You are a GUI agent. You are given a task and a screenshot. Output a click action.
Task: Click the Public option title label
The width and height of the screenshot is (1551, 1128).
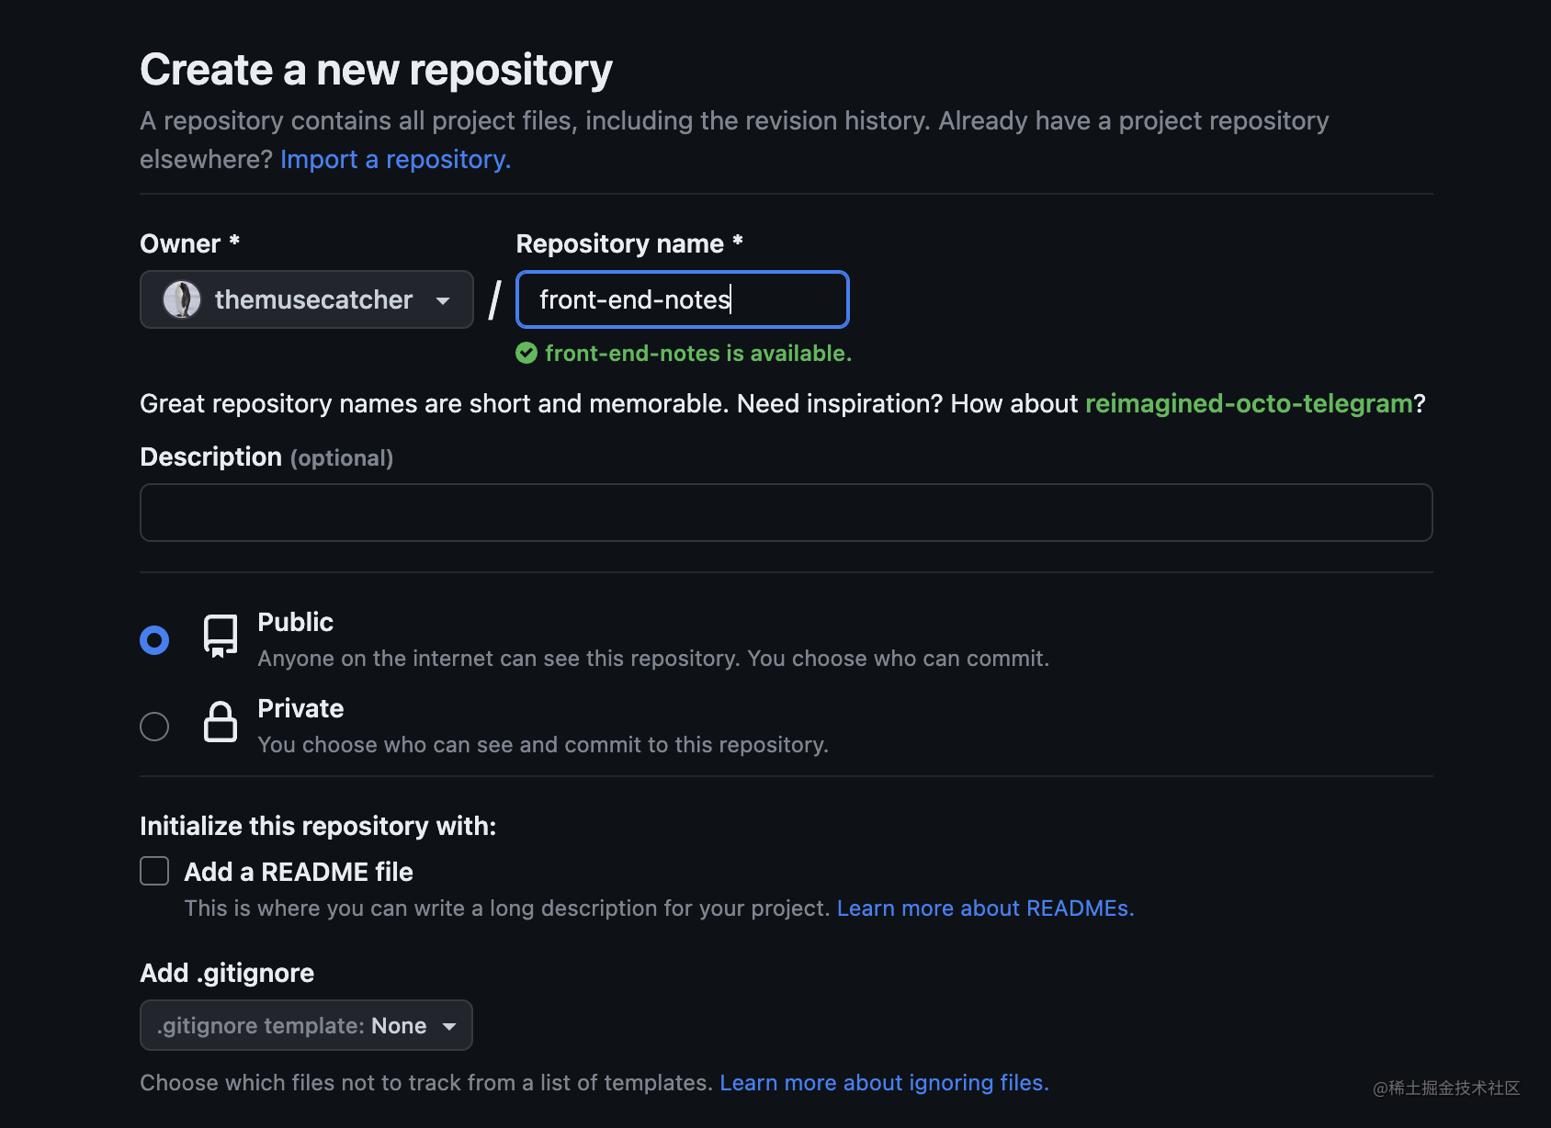[295, 622]
